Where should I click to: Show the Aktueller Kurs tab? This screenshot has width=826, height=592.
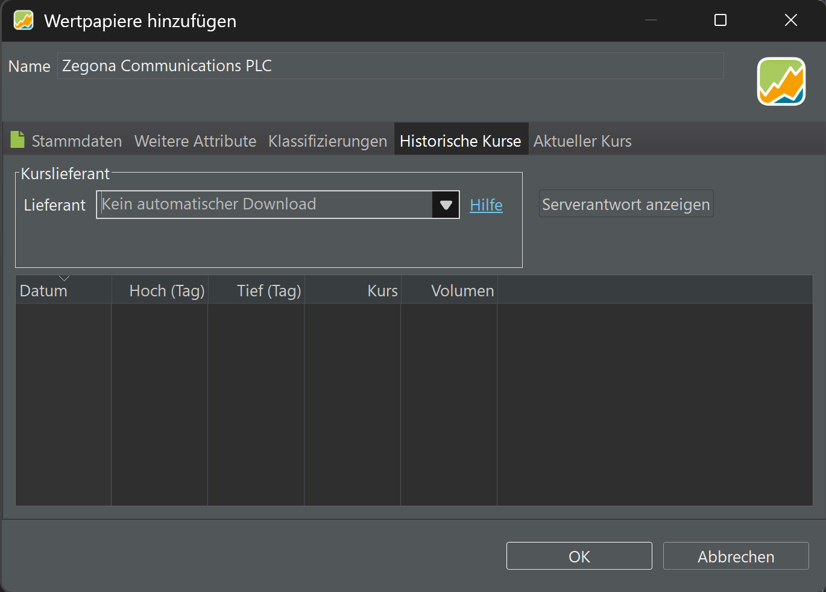pos(582,141)
